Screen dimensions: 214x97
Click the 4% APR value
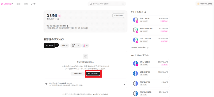(x=165, y=82)
